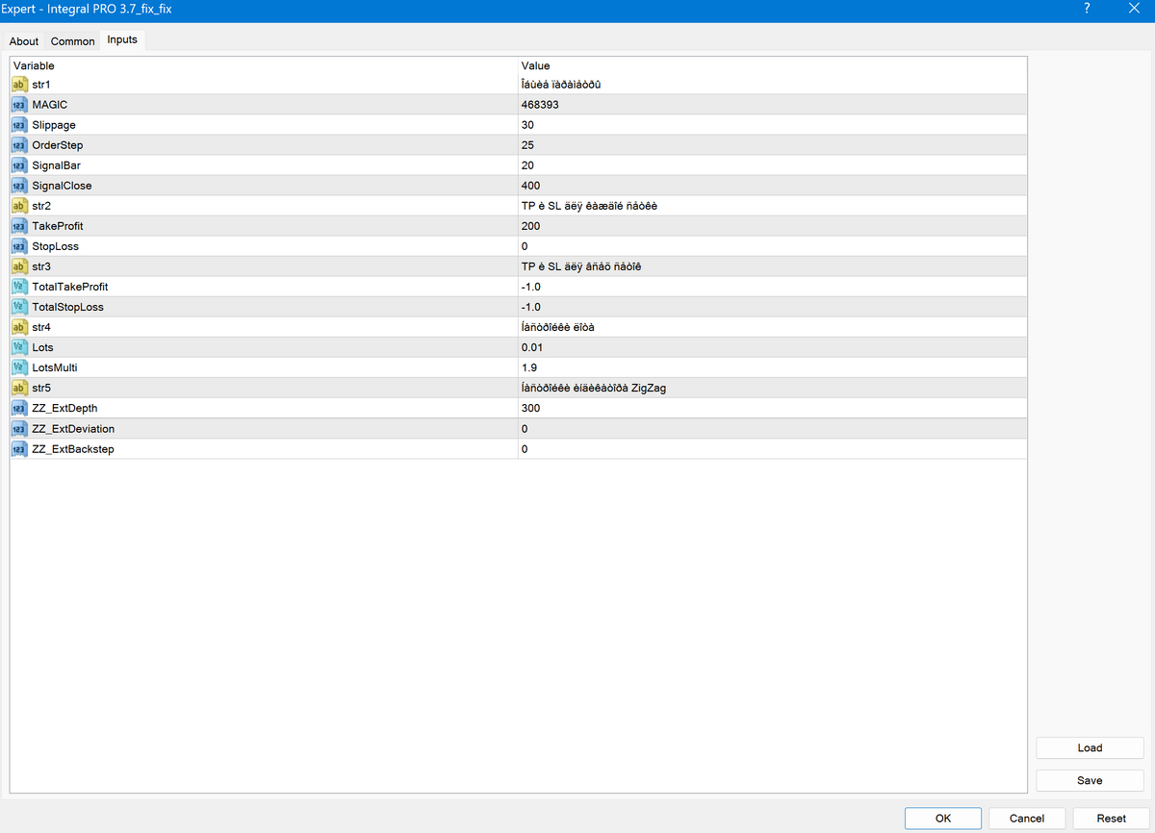This screenshot has width=1155, height=833.
Task: Select the Inputs tab
Action: click(122, 40)
